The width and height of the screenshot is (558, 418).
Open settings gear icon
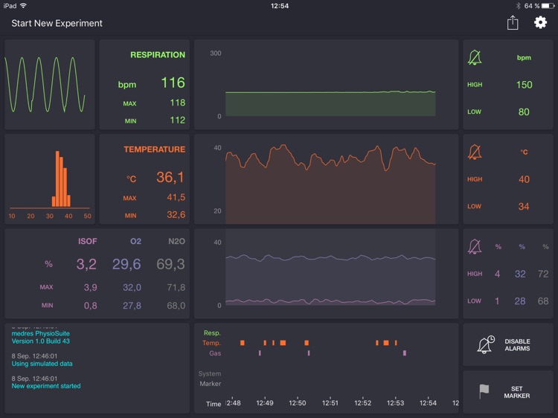540,23
